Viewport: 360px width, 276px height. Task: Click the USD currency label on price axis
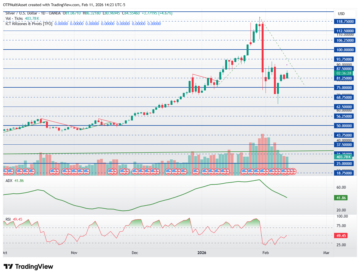click(341, 14)
